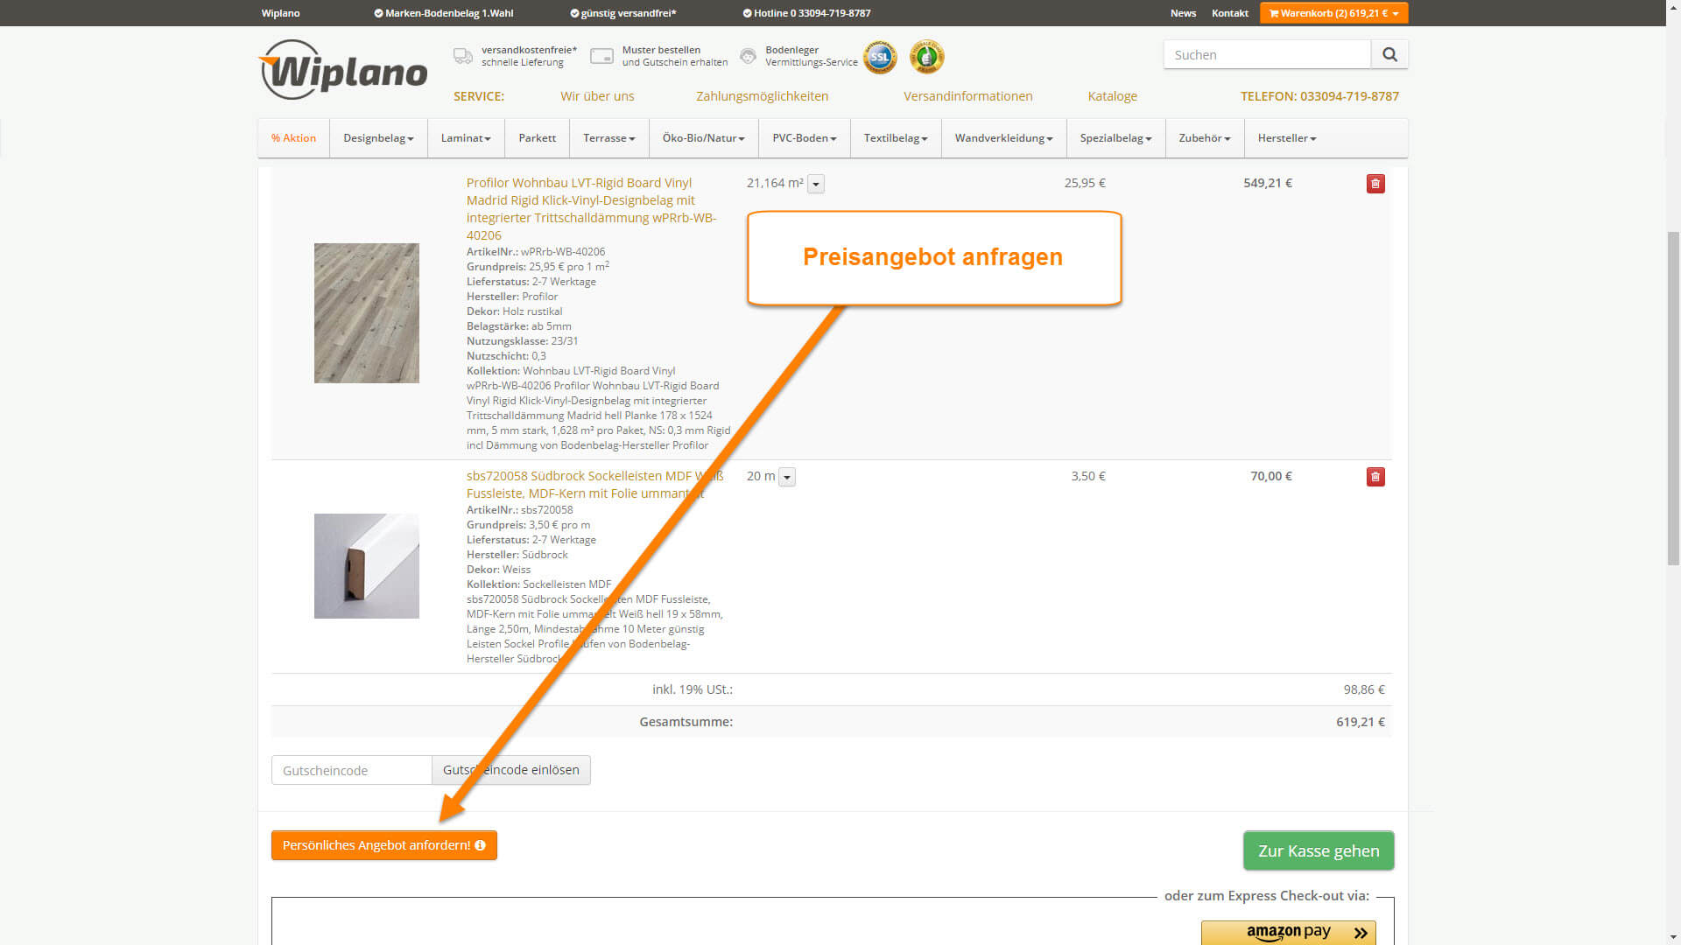This screenshot has height=945, width=1681.
Task: Click Gesamtsumme value 619,21 €
Action: tap(1361, 722)
